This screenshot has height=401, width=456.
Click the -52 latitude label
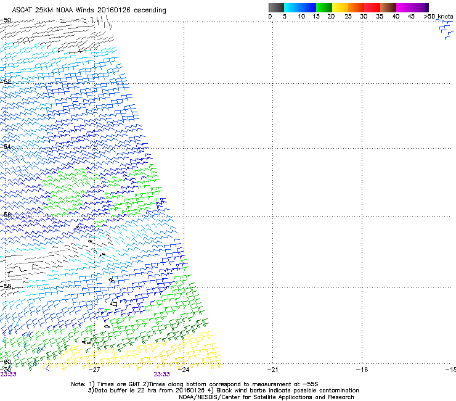6,81
